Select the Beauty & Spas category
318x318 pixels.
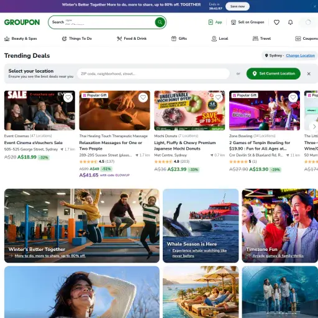(20, 39)
